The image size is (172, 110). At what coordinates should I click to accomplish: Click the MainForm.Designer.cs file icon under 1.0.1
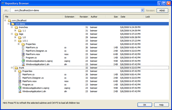coord(23,51)
